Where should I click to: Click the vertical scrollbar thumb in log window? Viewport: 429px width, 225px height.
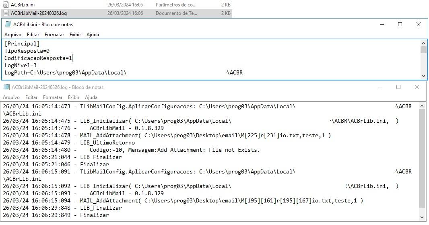tap(422, 158)
